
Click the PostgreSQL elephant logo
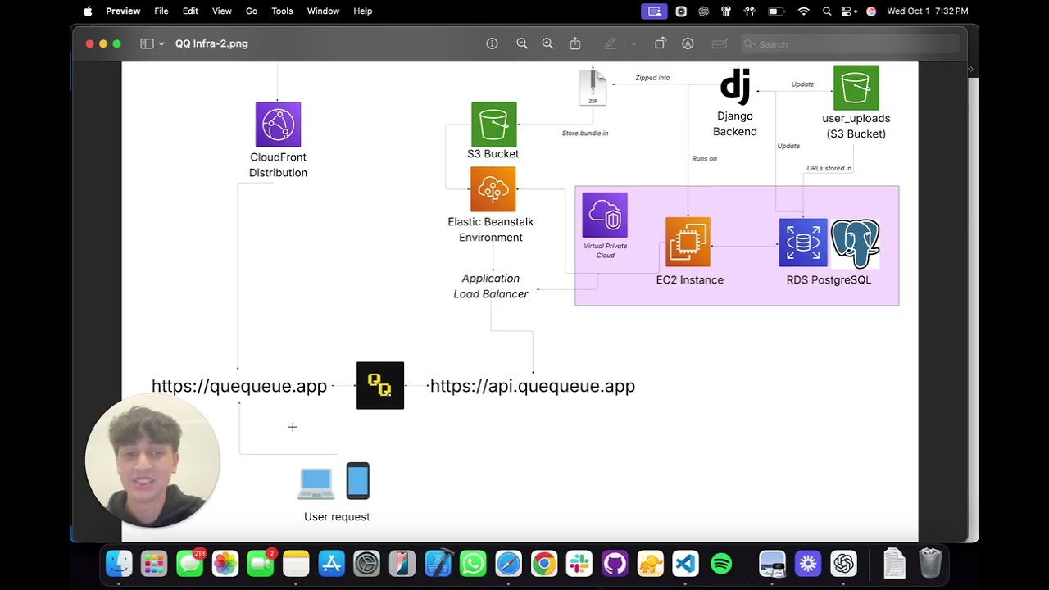(855, 243)
